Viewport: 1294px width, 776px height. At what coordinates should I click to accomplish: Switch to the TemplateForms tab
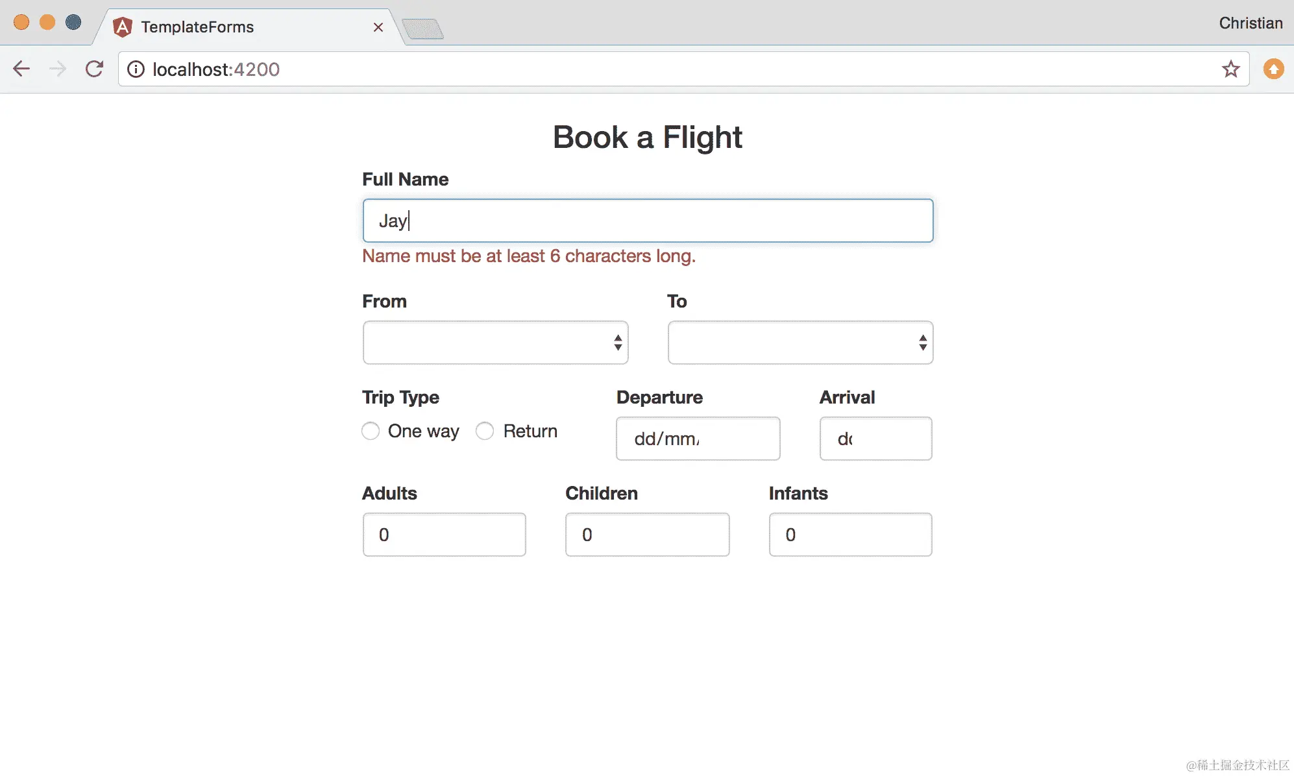197,27
